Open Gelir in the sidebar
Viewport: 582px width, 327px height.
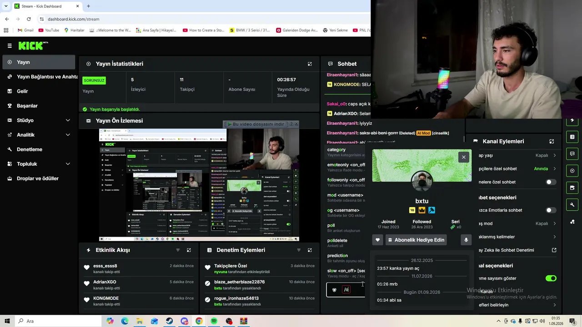coord(40,91)
